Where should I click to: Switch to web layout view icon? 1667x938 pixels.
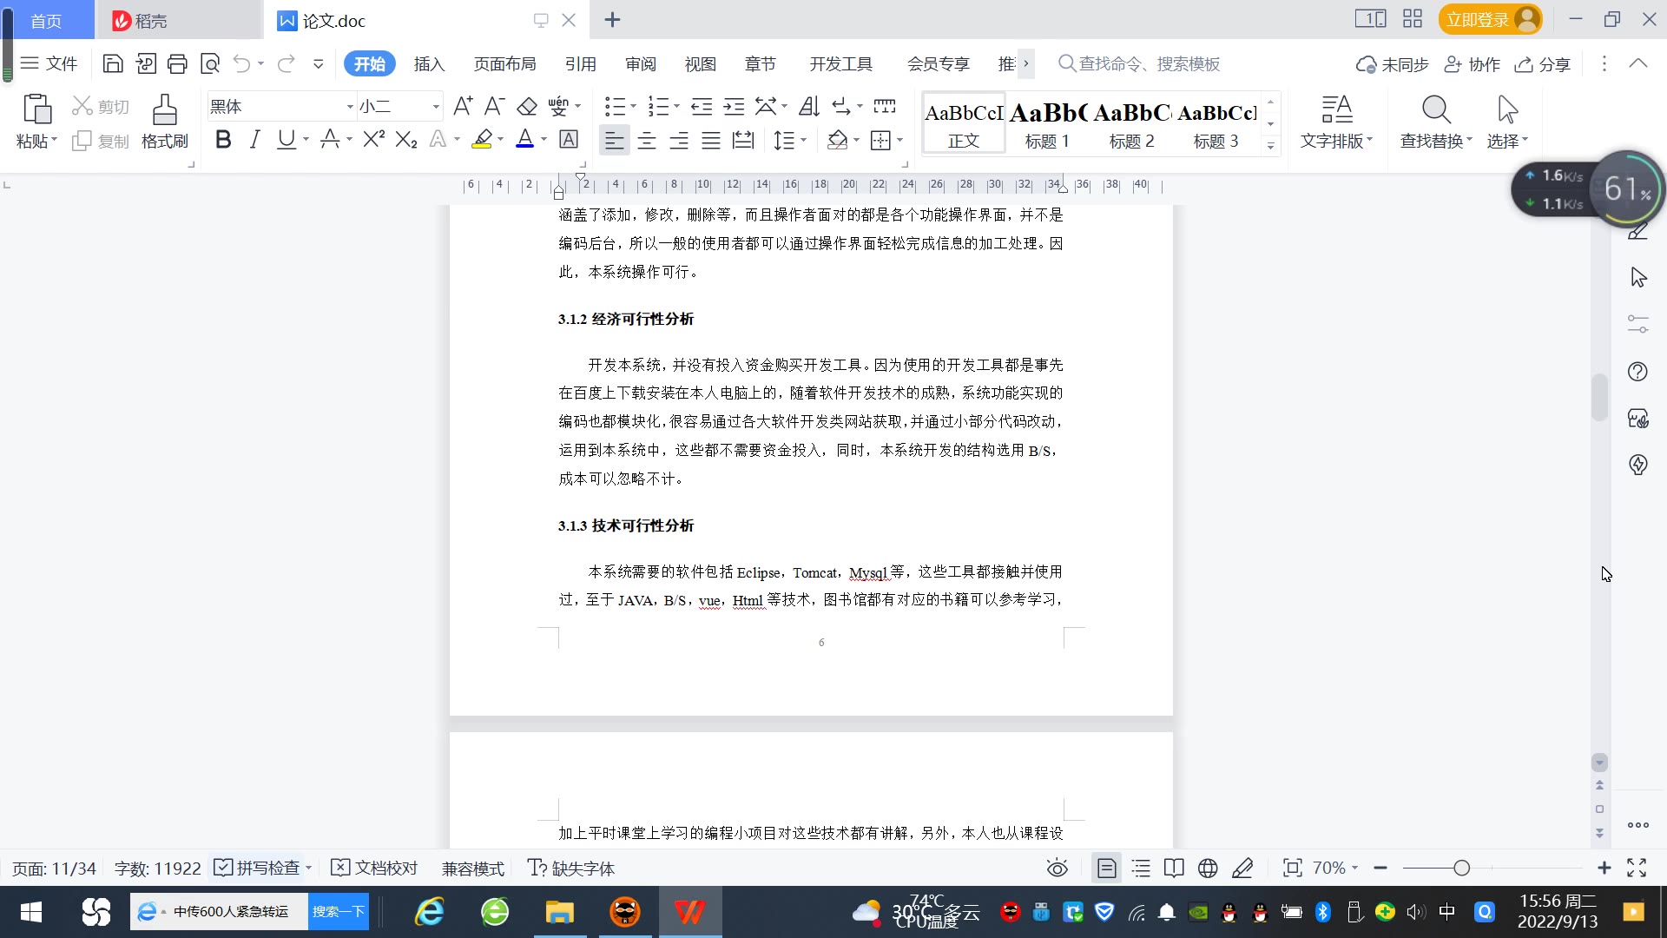click(1208, 869)
